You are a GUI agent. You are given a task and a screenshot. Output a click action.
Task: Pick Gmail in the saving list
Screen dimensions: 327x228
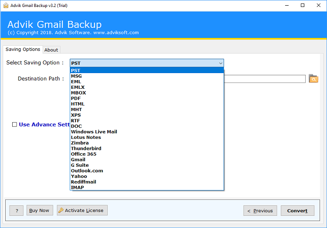pyautogui.click(x=147, y=160)
